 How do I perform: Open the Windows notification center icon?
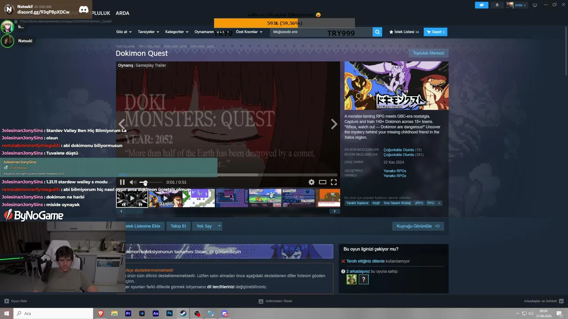(x=560, y=313)
